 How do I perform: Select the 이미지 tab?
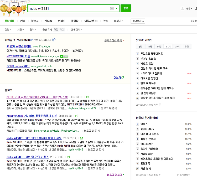point(61,21)
